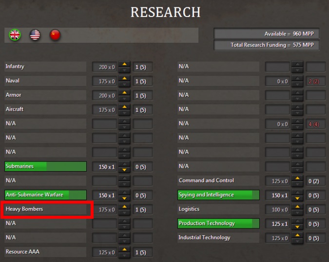The width and height of the screenshot is (329, 262).
Task: Increase Heavy Bombers research with up arrow
Action: [124, 207]
